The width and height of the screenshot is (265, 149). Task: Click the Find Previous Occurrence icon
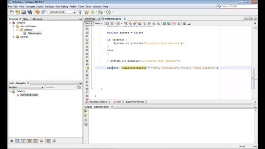[x=130, y=24]
